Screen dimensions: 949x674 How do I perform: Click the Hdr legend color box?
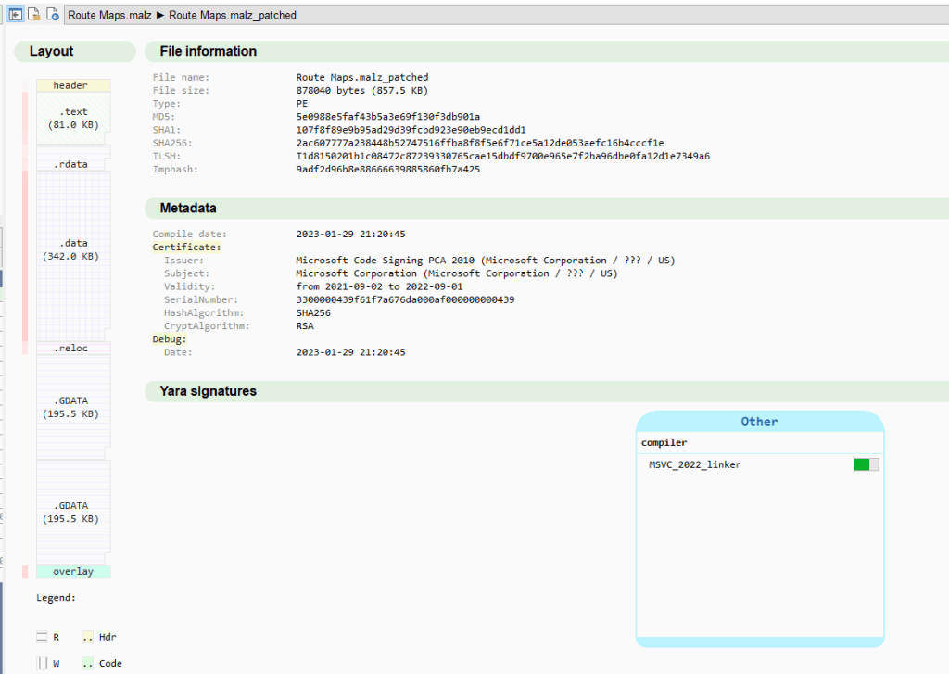[87, 637]
